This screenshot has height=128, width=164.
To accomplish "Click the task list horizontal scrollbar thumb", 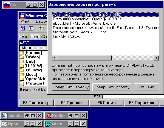I will (84, 58).
